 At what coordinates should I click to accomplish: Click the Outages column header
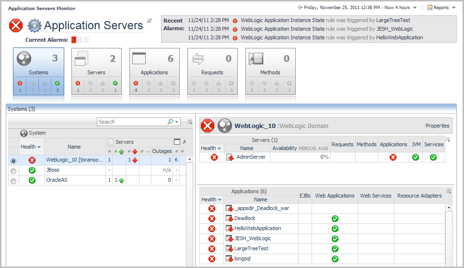(x=162, y=151)
